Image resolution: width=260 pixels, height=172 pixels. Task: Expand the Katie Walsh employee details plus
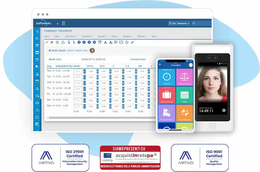(x=50, y=51)
